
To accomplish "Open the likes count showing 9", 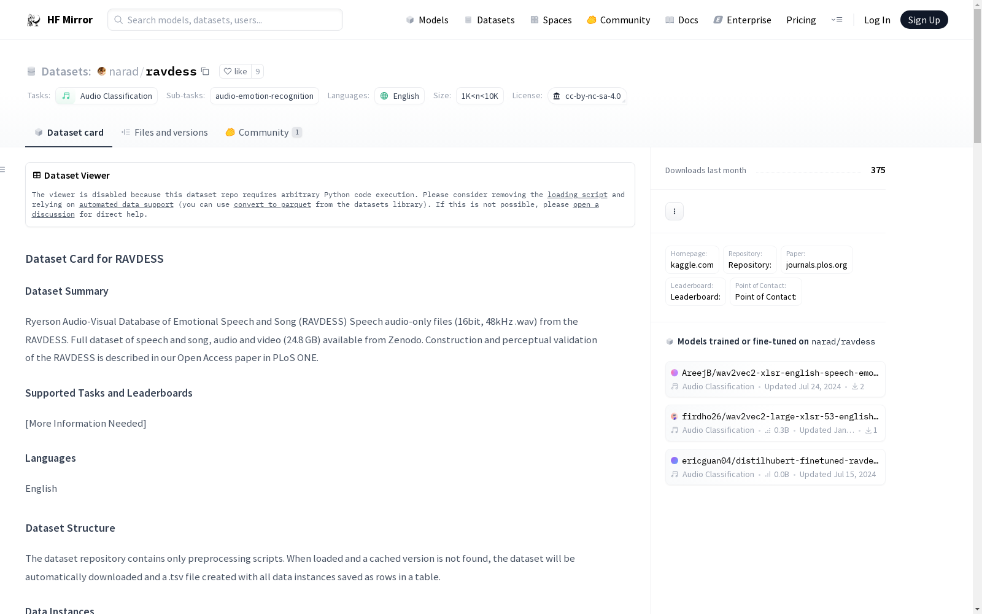I will (258, 71).
